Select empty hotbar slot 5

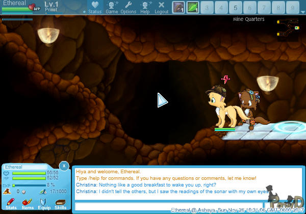point(235,8)
